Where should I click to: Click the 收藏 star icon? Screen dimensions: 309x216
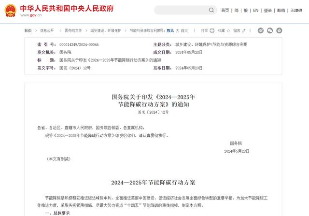tap(228, 30)
